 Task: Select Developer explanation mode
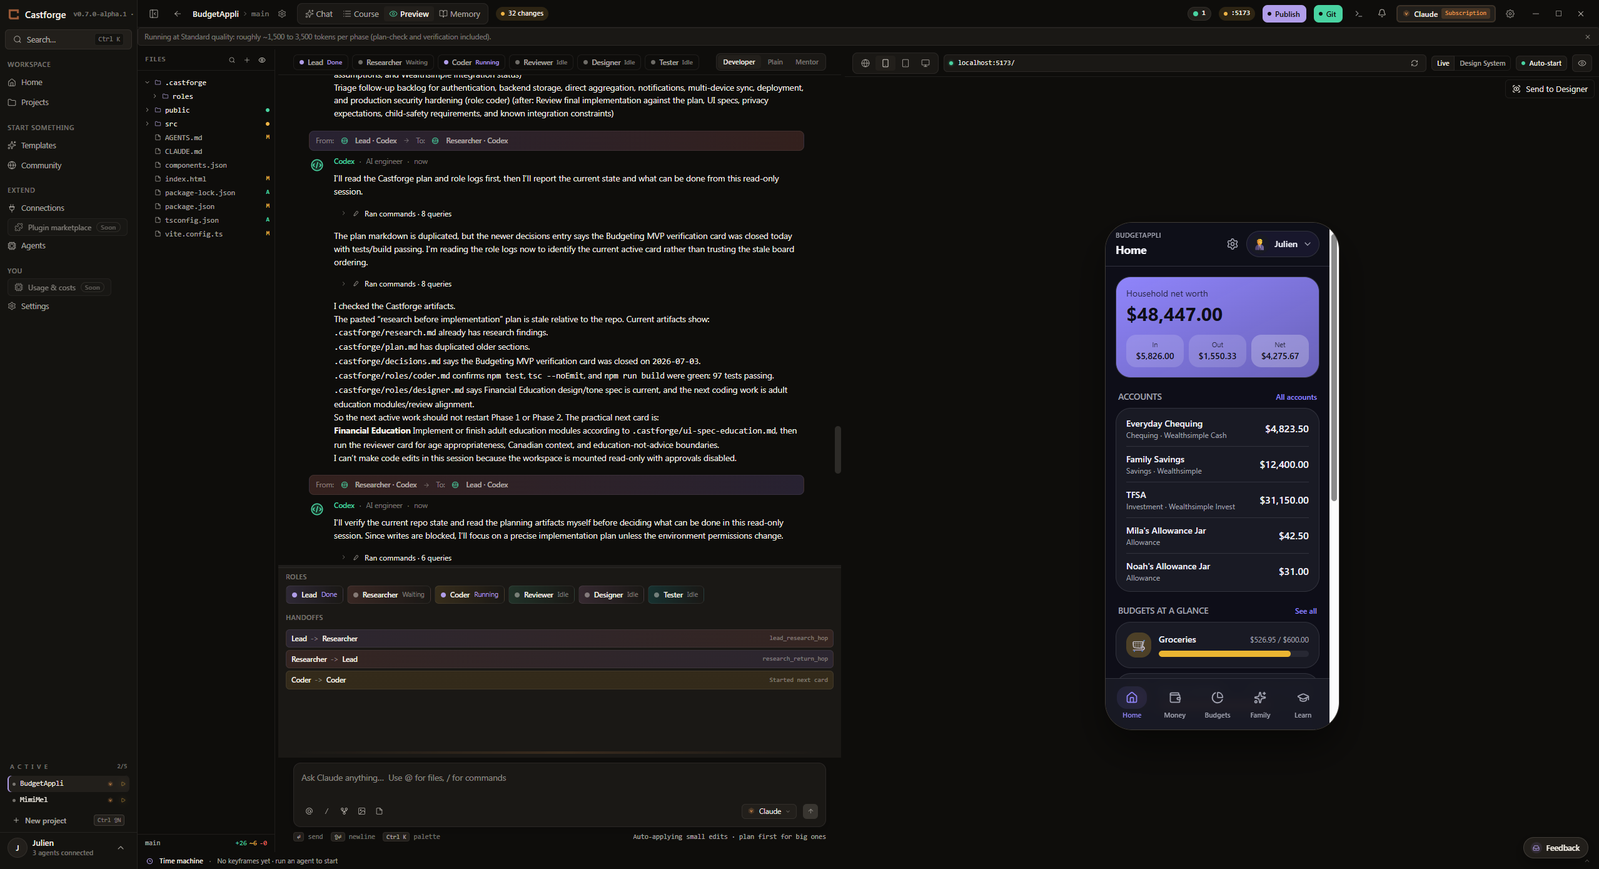739,62
